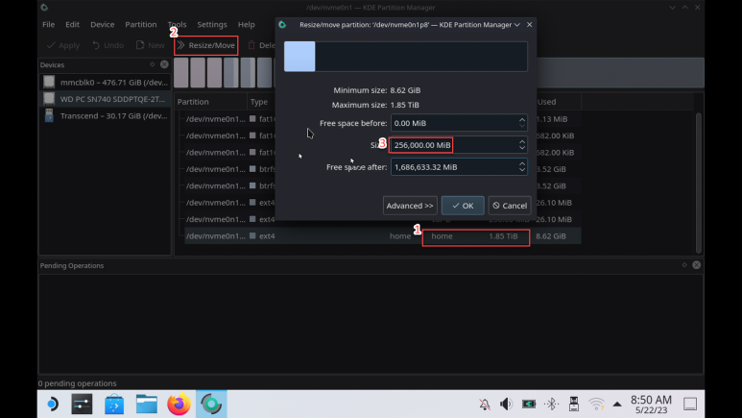The width and height of the screenshot is (742, 418).
Task: Click the Show Desktop button
Action: (x=690, y=405)
